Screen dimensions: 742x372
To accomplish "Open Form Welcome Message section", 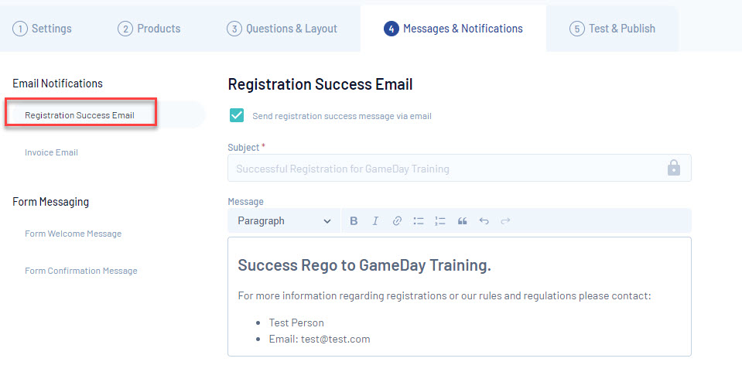I will [73, 234].
